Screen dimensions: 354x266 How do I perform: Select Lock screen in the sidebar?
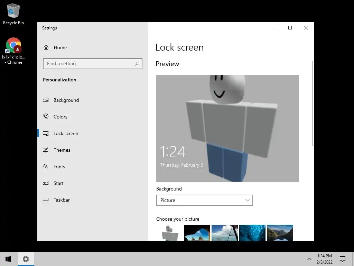click(93, 133)
